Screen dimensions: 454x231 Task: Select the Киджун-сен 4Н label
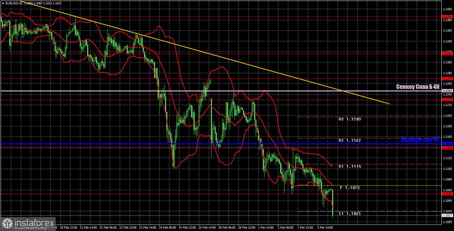click(x=420, y=140)
